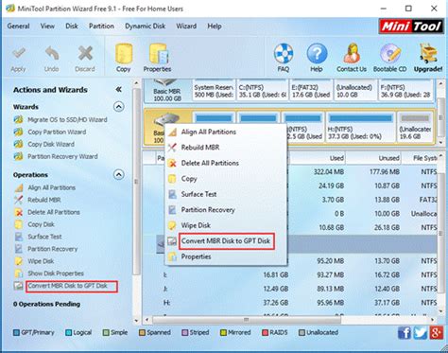Click the Used column header
Viewport: 448px width, 353px height.
click(317, 158)
